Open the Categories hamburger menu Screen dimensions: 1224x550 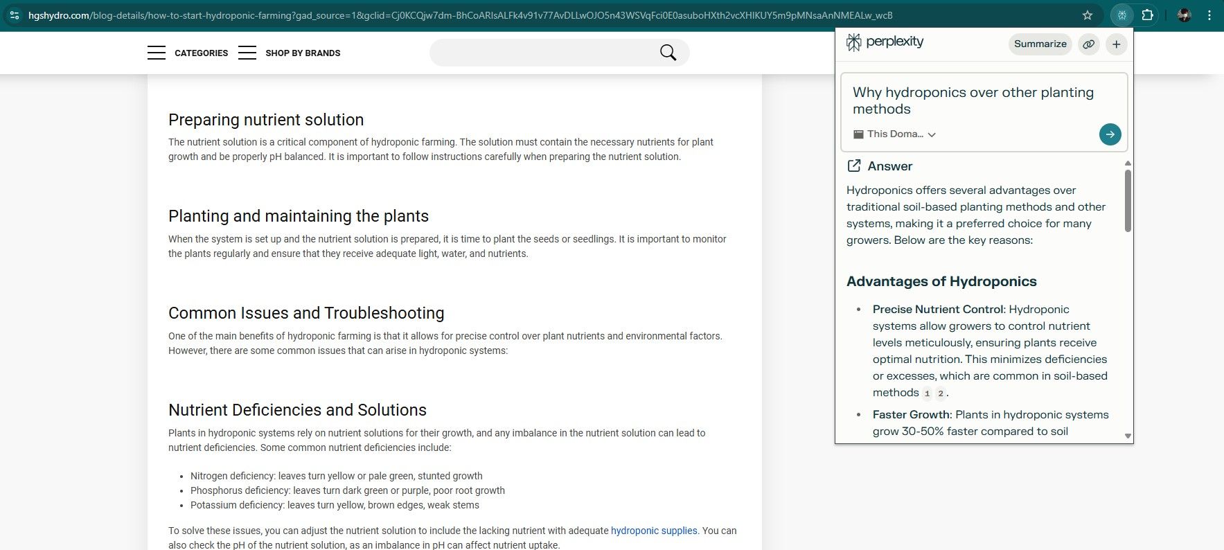coord(157,53)
